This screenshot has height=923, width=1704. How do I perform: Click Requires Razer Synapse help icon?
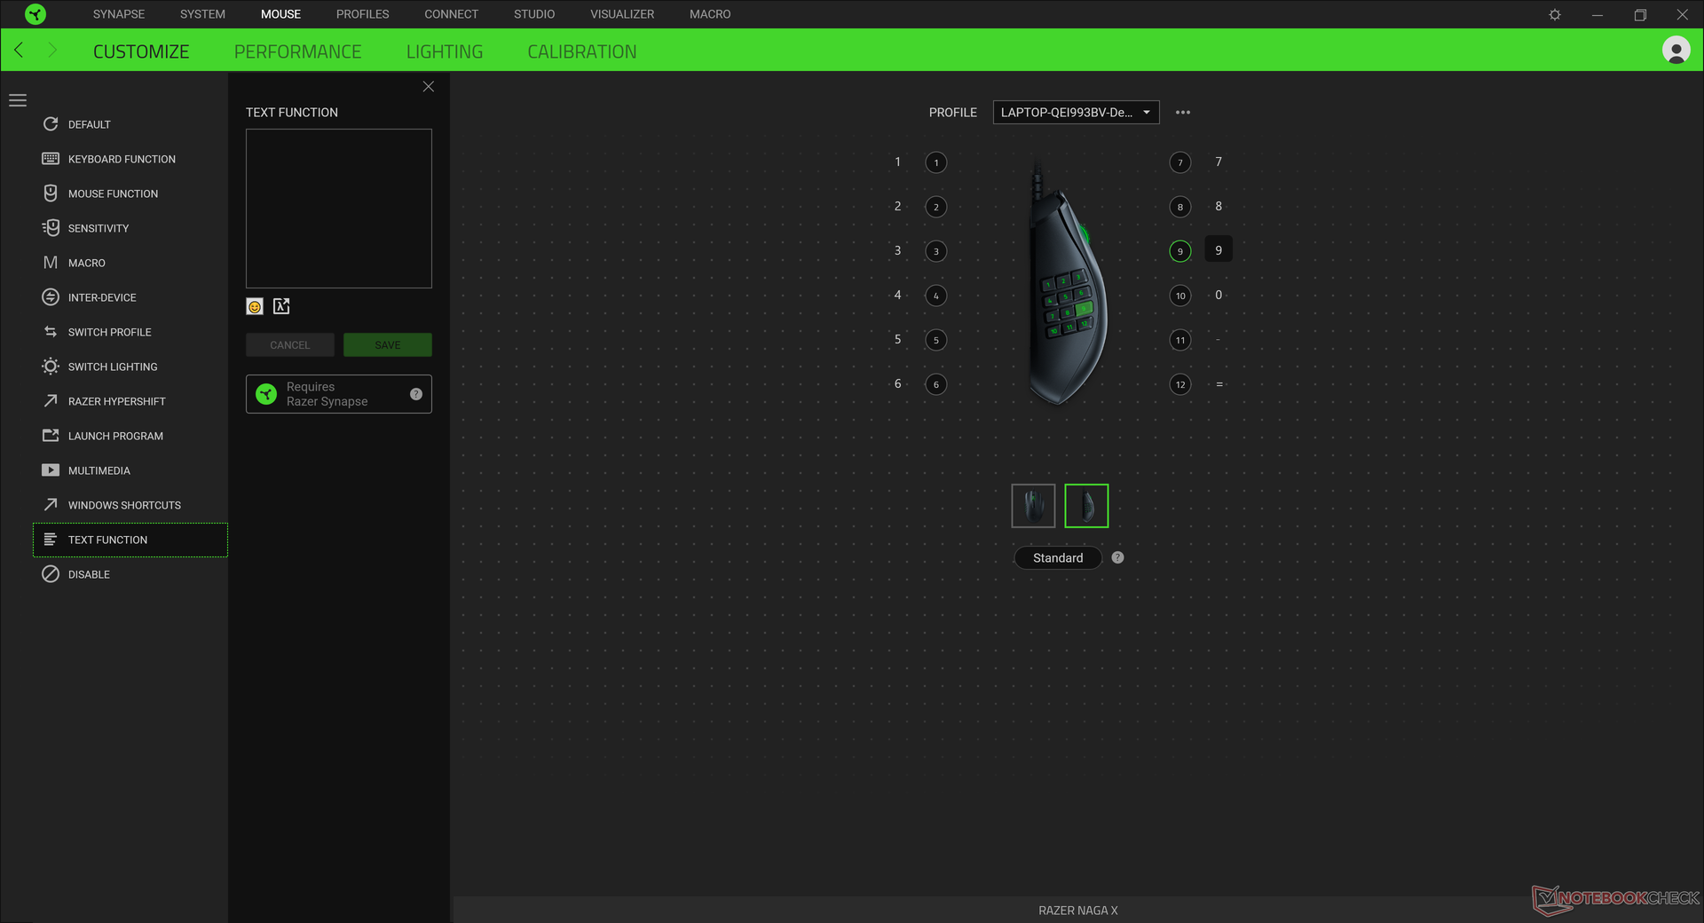(x=415, y=394)
